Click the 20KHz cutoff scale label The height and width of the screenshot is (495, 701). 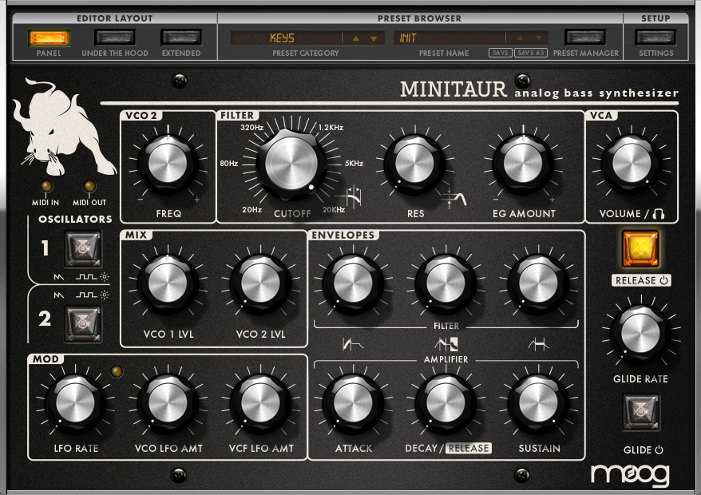coord(334,210)
